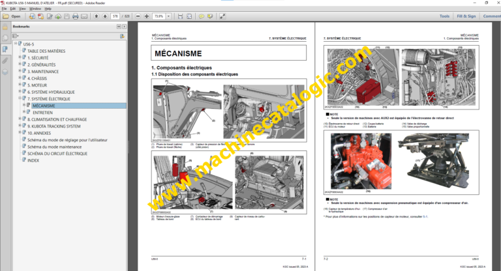The width and height of the screenshot is (501, 271).
Task: Follow the 5-1 link in page text
Action: (425, 217)
